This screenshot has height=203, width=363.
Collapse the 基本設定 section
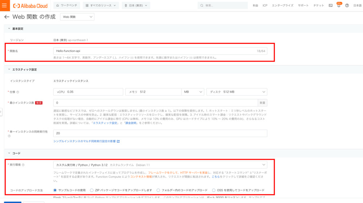tap(9, 29)
